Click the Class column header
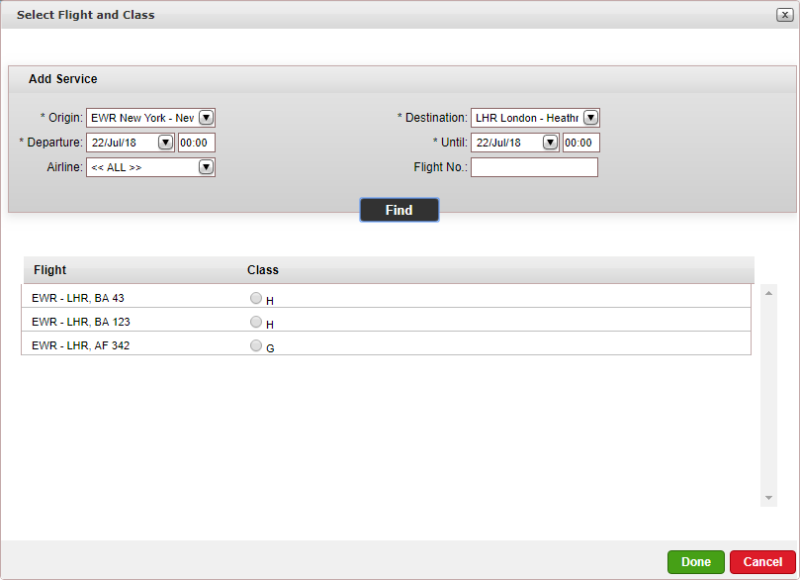Viewport: 800px width, 580px height. click(263, 270)
